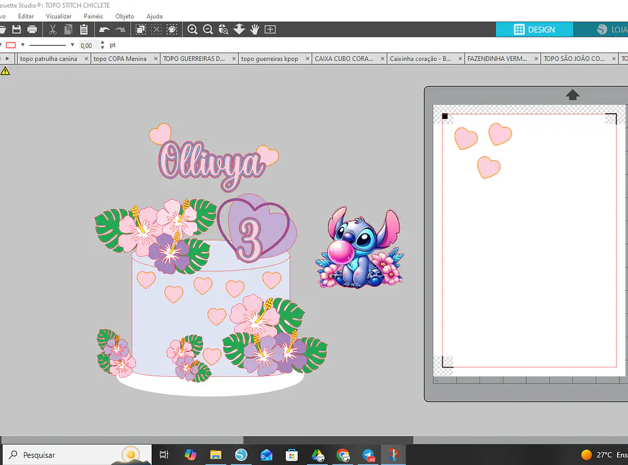Undo the last action

(x=104, y=29)
